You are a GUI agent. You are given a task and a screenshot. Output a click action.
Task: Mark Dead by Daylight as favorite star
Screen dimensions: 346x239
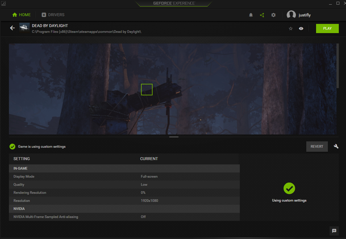[291, 29]
